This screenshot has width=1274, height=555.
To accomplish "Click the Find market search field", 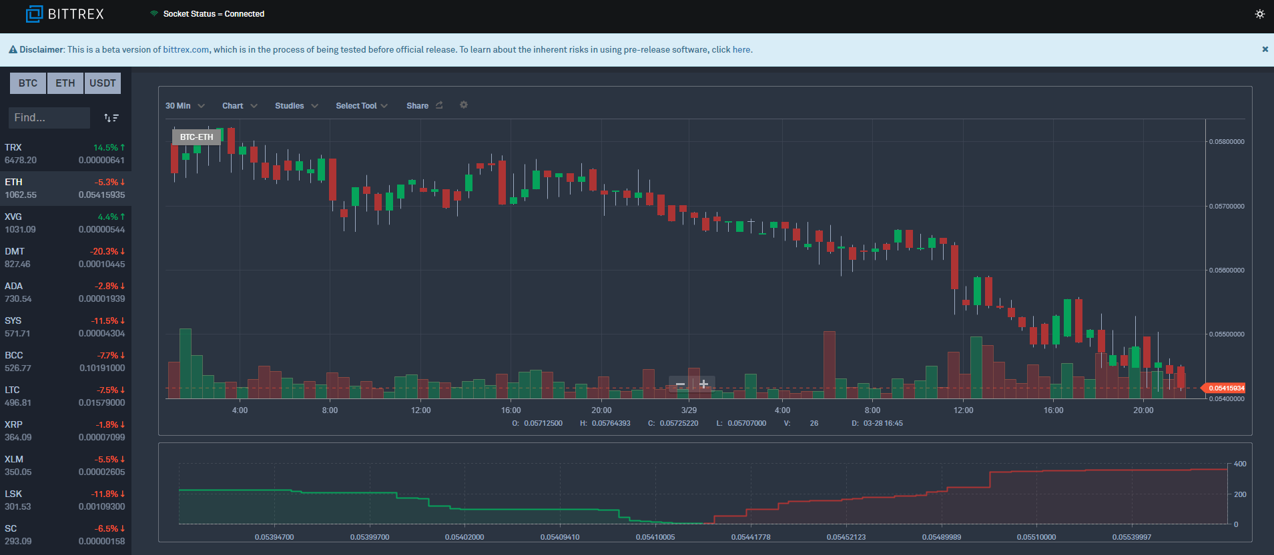I will click(49, 117).
